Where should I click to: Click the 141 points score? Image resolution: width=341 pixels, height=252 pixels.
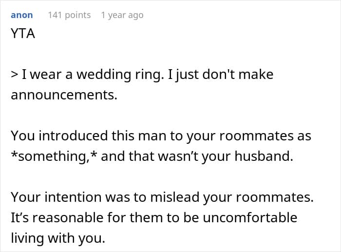69,15
